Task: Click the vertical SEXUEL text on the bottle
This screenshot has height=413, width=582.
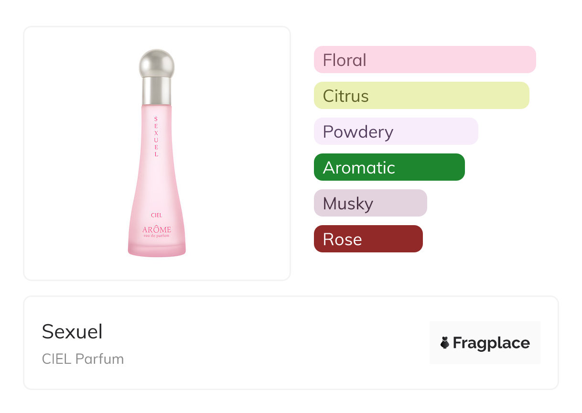Action: pyautogui.click(x=156, y=136)
